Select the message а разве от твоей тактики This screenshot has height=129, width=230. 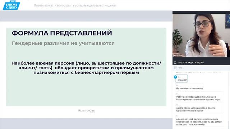[199, 120]
